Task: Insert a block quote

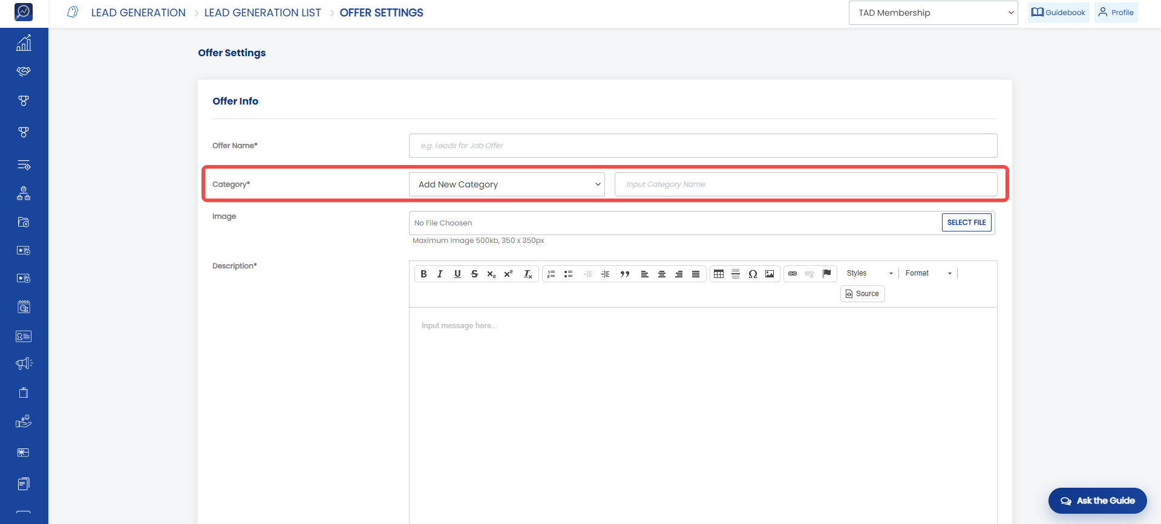Action: pyautogui.click(x=625, y=274)
